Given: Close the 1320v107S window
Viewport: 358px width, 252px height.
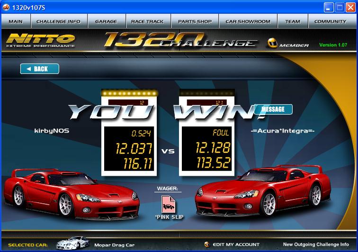Looking at the screenshot, I should 350,8.
